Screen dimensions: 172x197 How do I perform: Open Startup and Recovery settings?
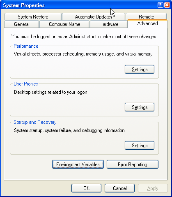[140, 146]
